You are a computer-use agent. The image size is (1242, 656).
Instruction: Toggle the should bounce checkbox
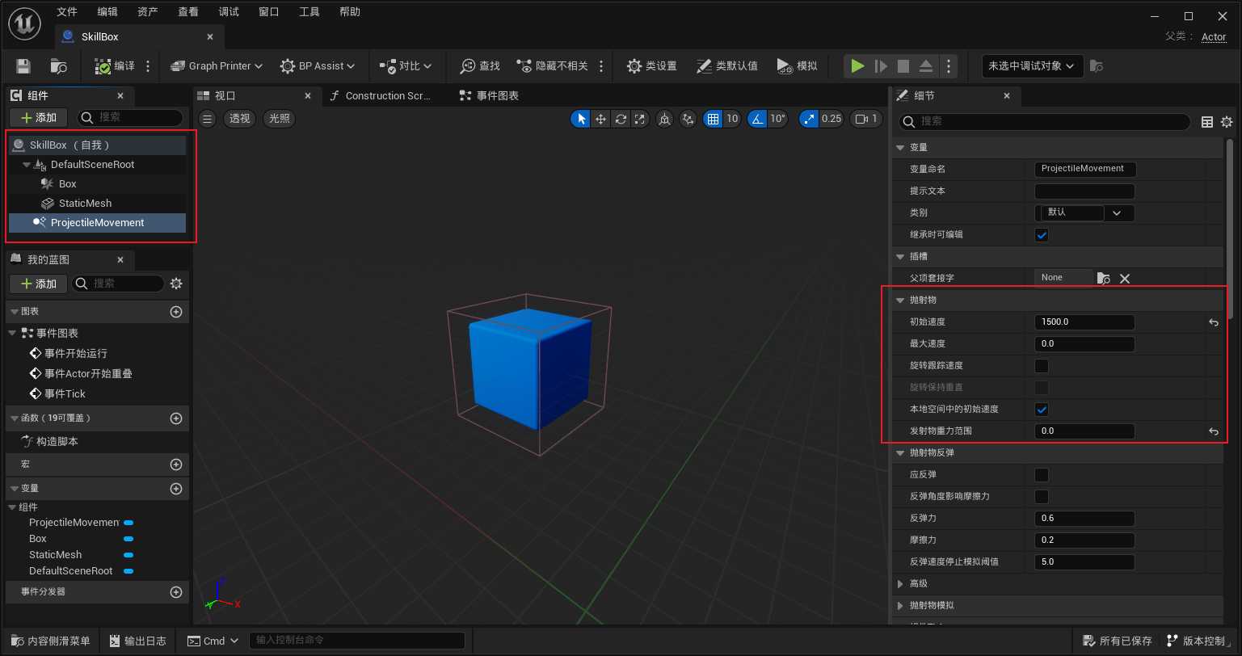click(x=1042, y=475)
